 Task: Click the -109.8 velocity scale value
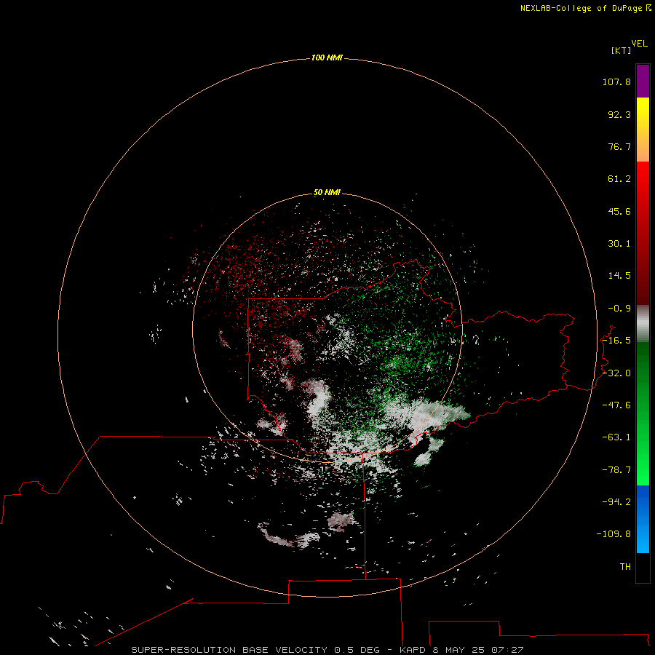coord(614,534)
